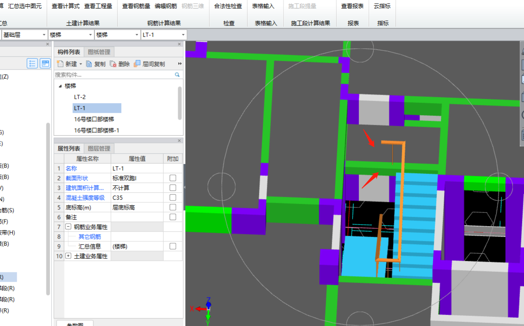Click the 删除 delete icon
The width and height of the screenshot is (524, 326).
(113, 64)
